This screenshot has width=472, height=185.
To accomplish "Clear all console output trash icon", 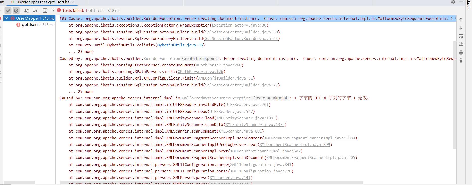I will coord(461,60).
